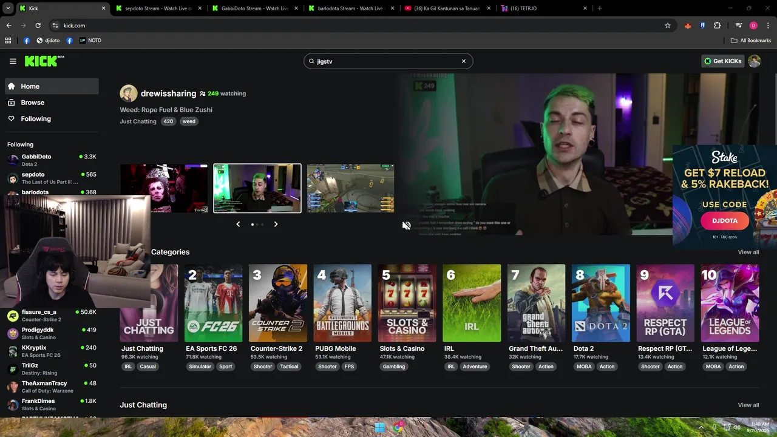Viewport: 777px width, 437px height.
Task: Click the FPS tag under PUBG Mobile
Action: click(x=349, y=367)
